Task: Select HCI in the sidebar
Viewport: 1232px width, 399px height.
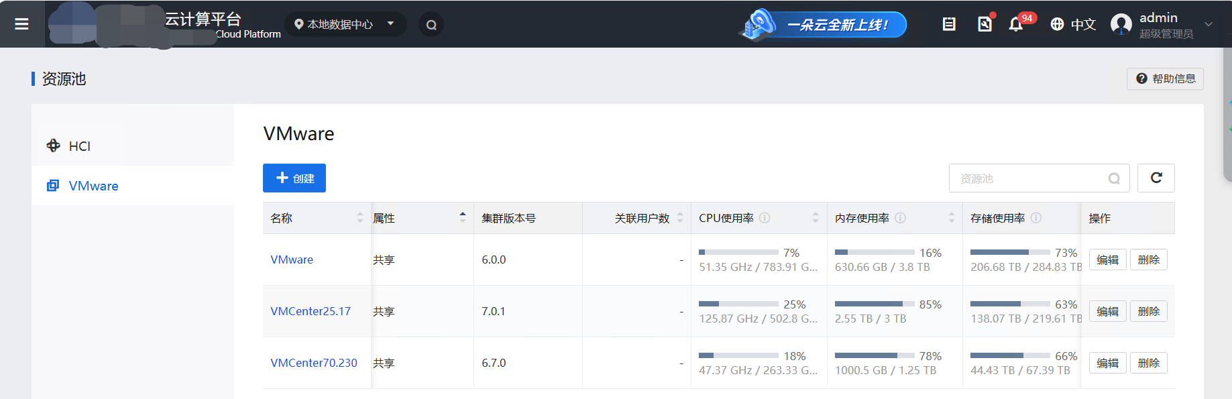Action: point(133,146)
